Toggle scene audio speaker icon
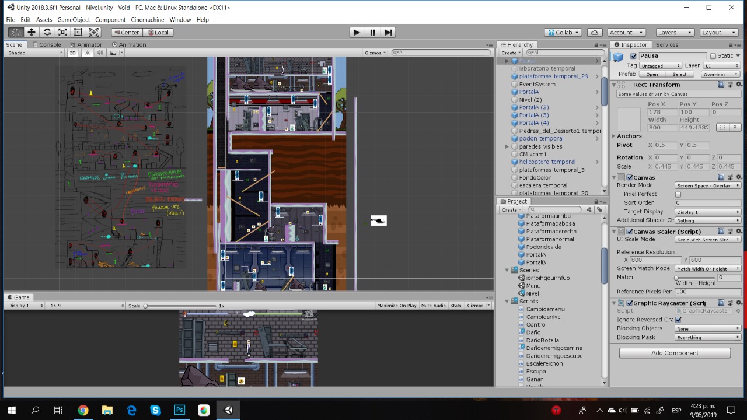747x420 pixels. [100, 52]
